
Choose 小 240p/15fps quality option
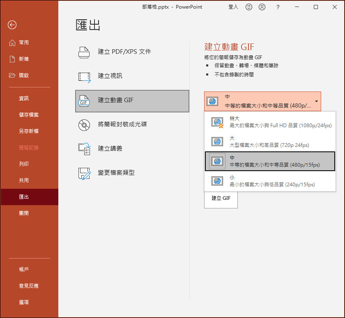pyautogui.click(x=270, y=181)
